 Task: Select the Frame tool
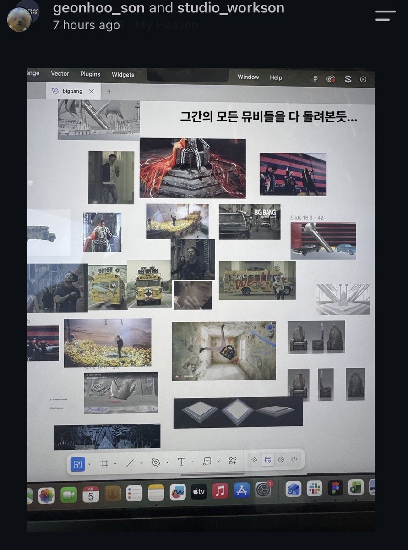pyautogui.click(x=104, y=463)
